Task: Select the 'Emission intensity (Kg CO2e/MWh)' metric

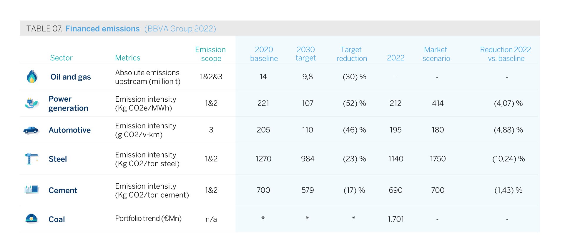Action: pyautogui.click(x=146, y=103)
